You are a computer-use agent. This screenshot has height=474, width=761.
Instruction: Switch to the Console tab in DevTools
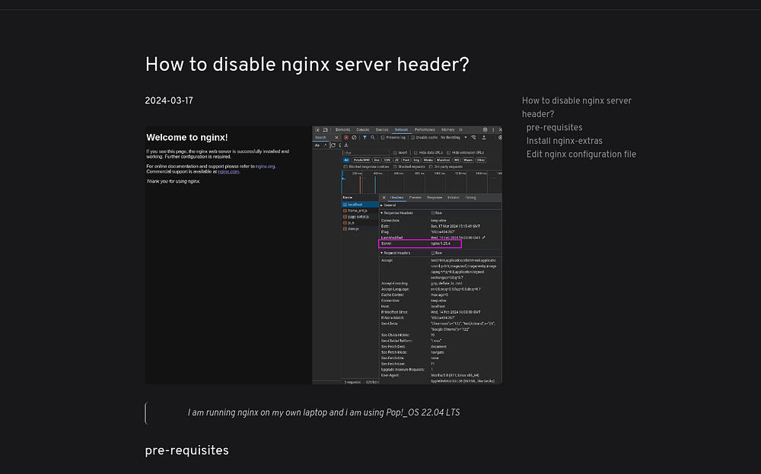pyautogui.click(x=362, y=130)
